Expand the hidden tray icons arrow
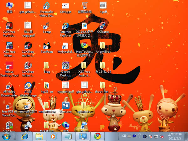Screen dimensions: 188x141 [139, 135]
